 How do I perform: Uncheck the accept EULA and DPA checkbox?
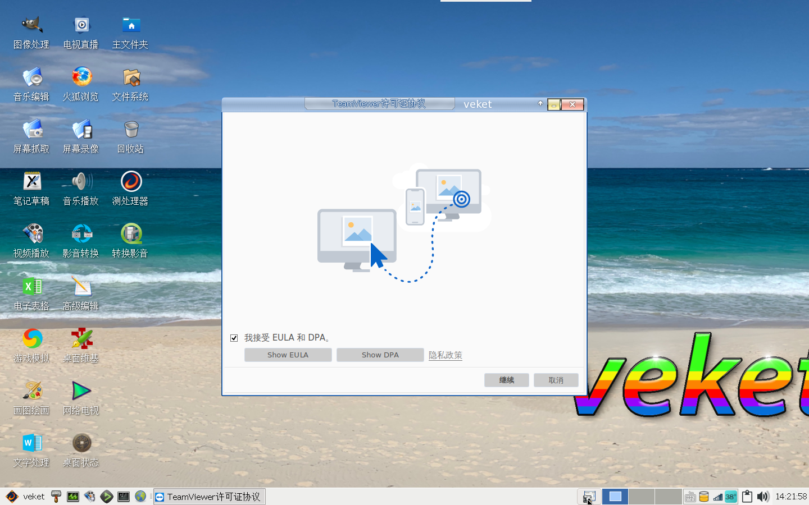[x=234, y=338]
